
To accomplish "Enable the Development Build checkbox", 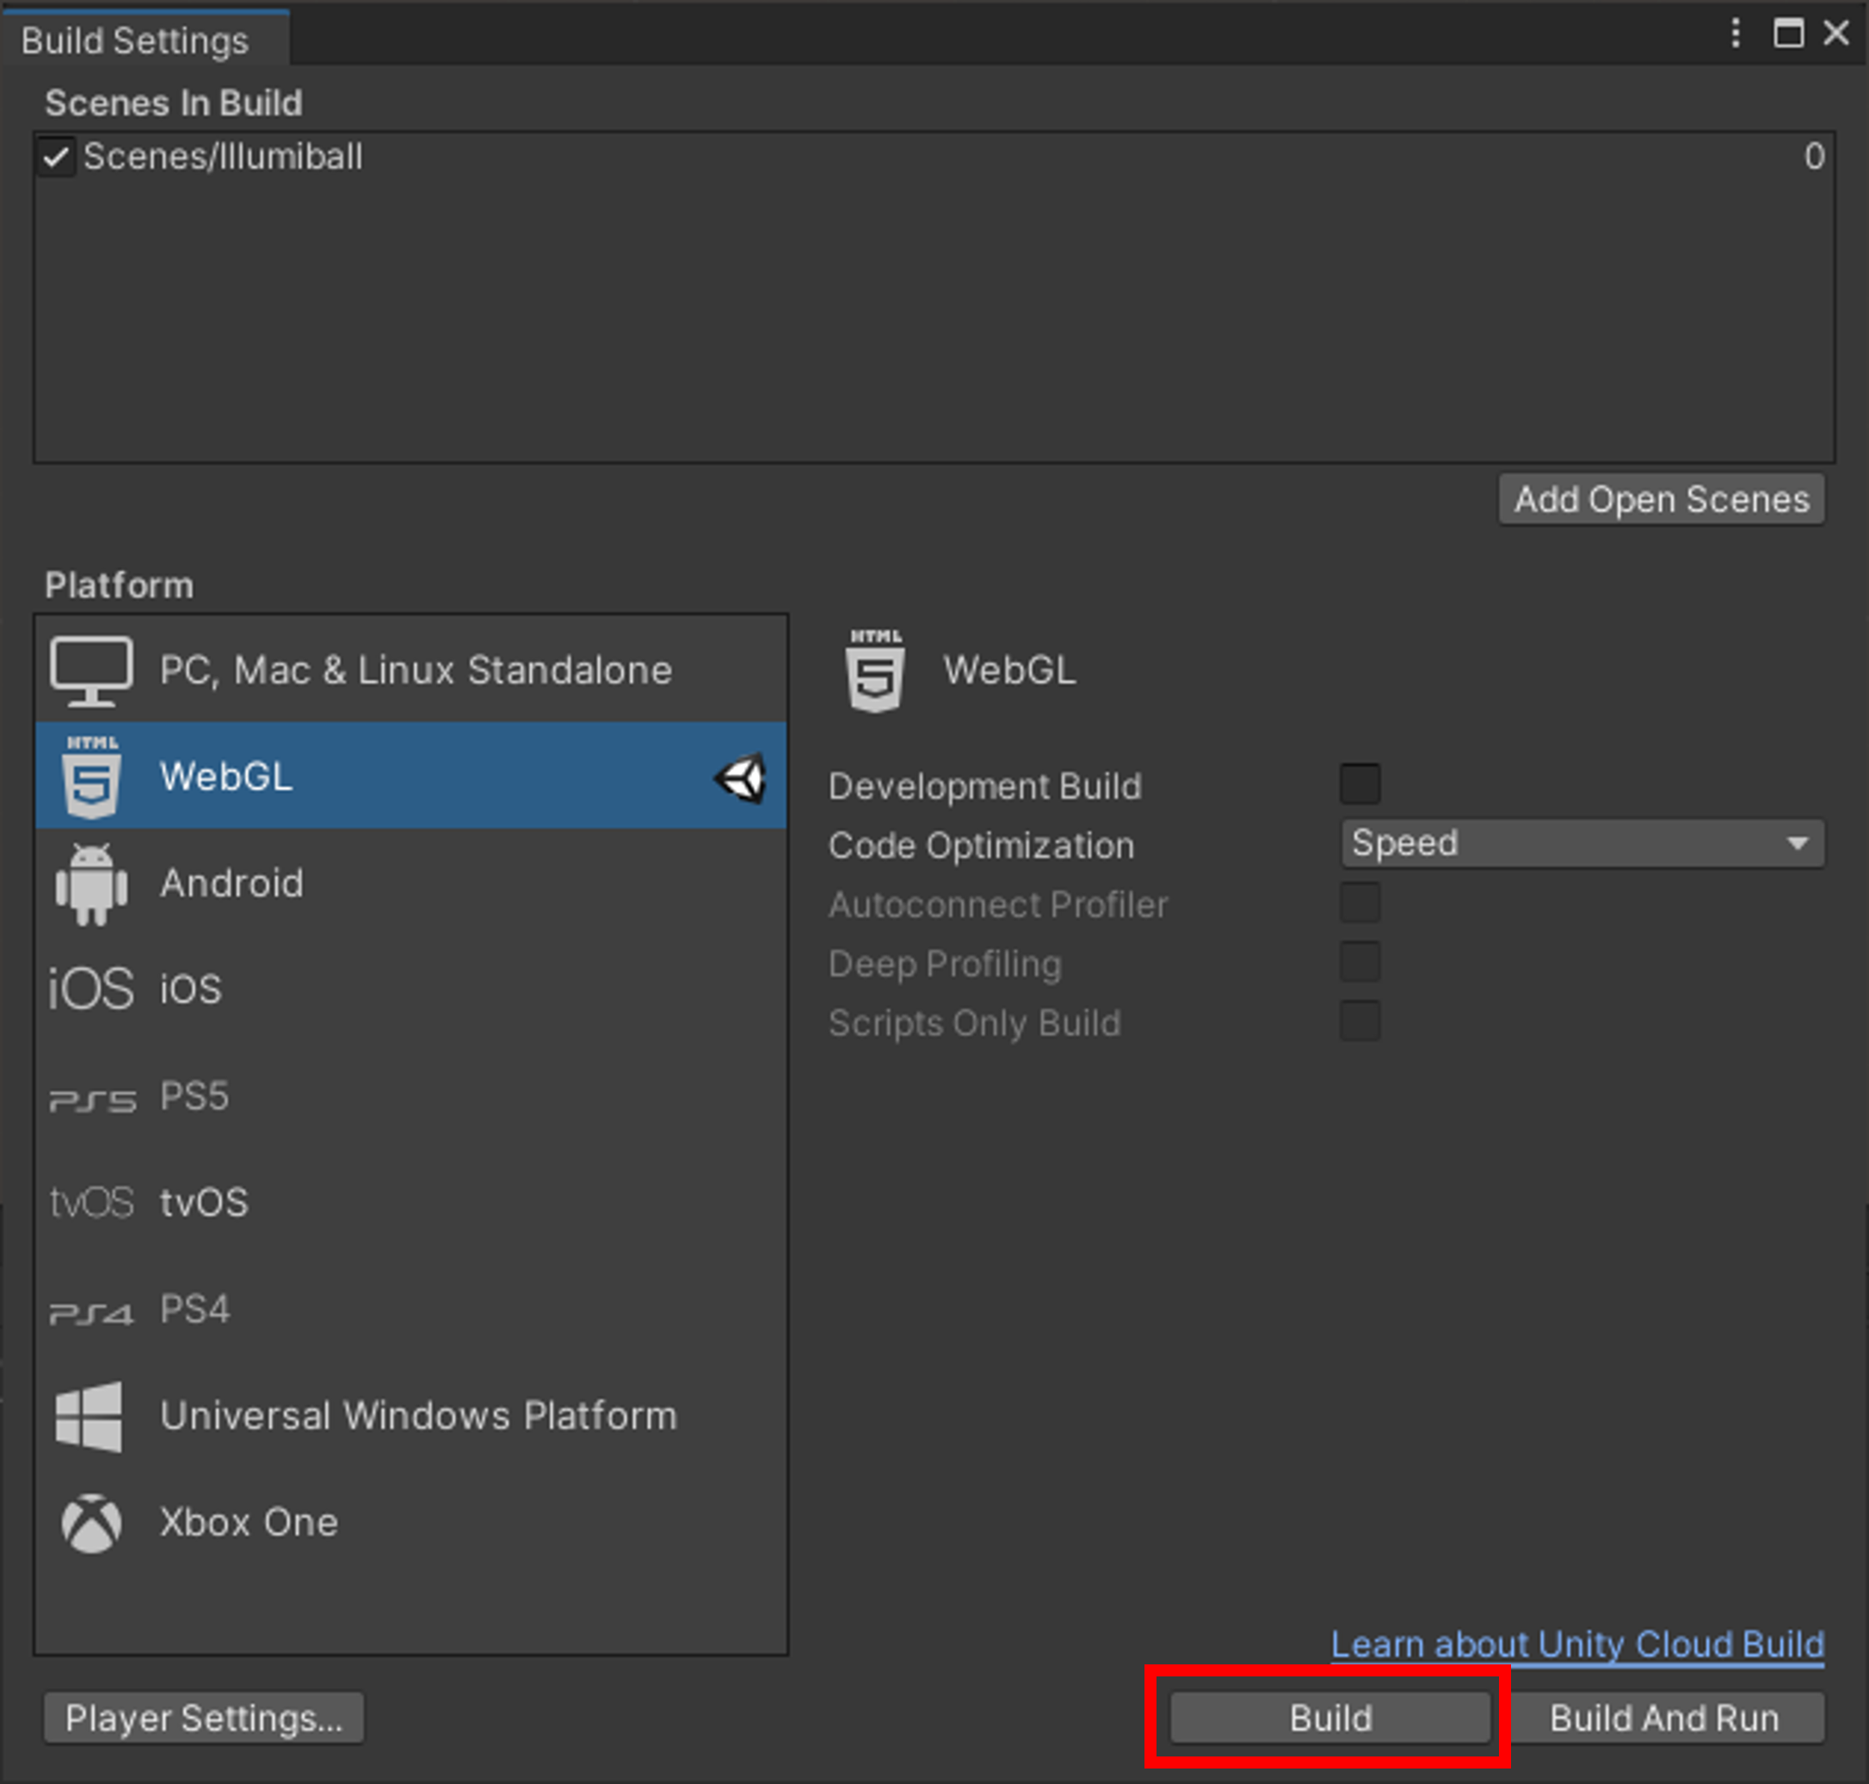I will pyautogui.click(x=1360, y=785).
